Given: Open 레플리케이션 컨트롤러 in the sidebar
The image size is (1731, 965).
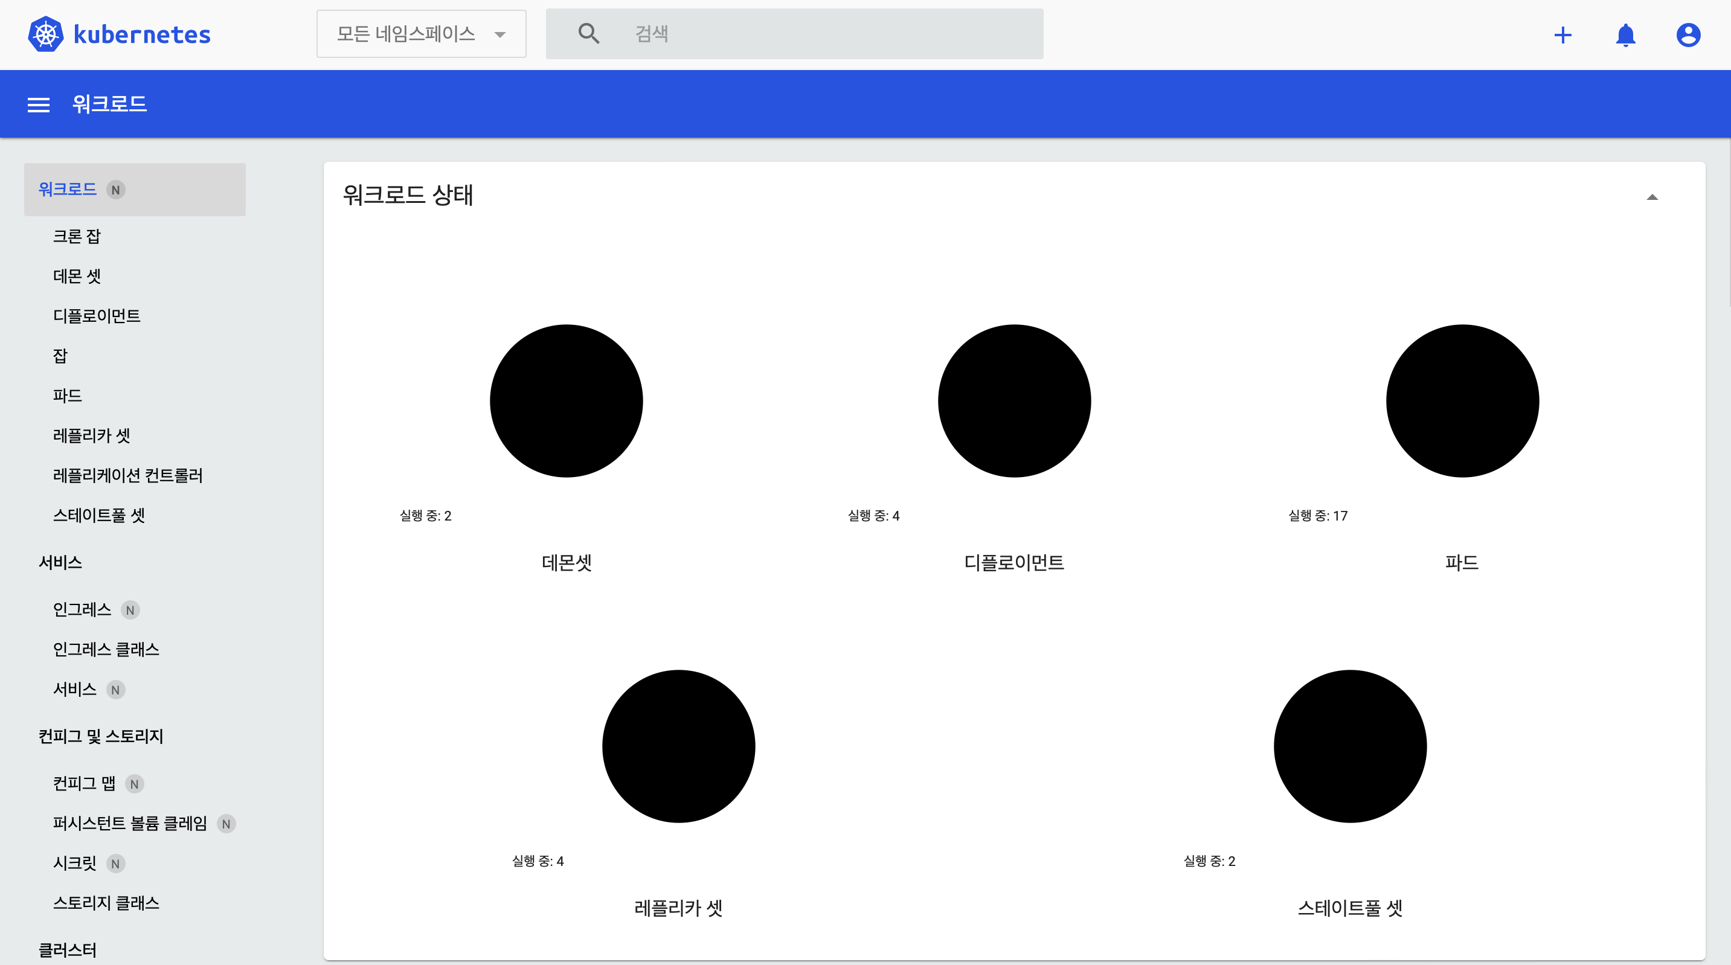Looking at the screenshot, I should click(127, 476).
